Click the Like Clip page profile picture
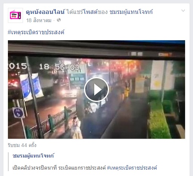This screenshot has height=176, width=193. [15, 15]
